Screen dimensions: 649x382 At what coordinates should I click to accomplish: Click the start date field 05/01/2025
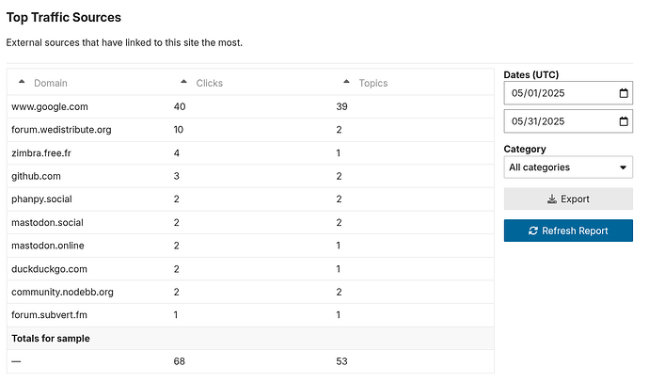568,93
